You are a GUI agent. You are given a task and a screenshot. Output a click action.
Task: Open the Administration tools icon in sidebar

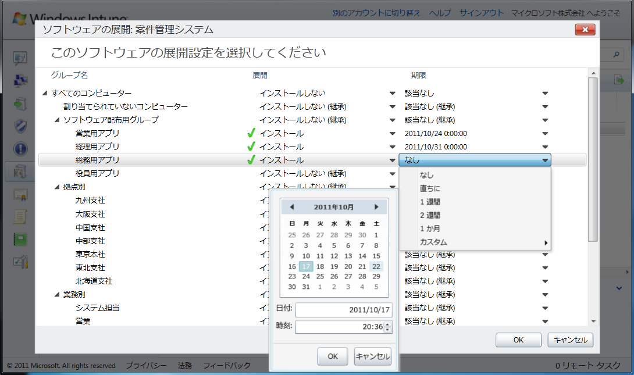[x=21, y=262]
